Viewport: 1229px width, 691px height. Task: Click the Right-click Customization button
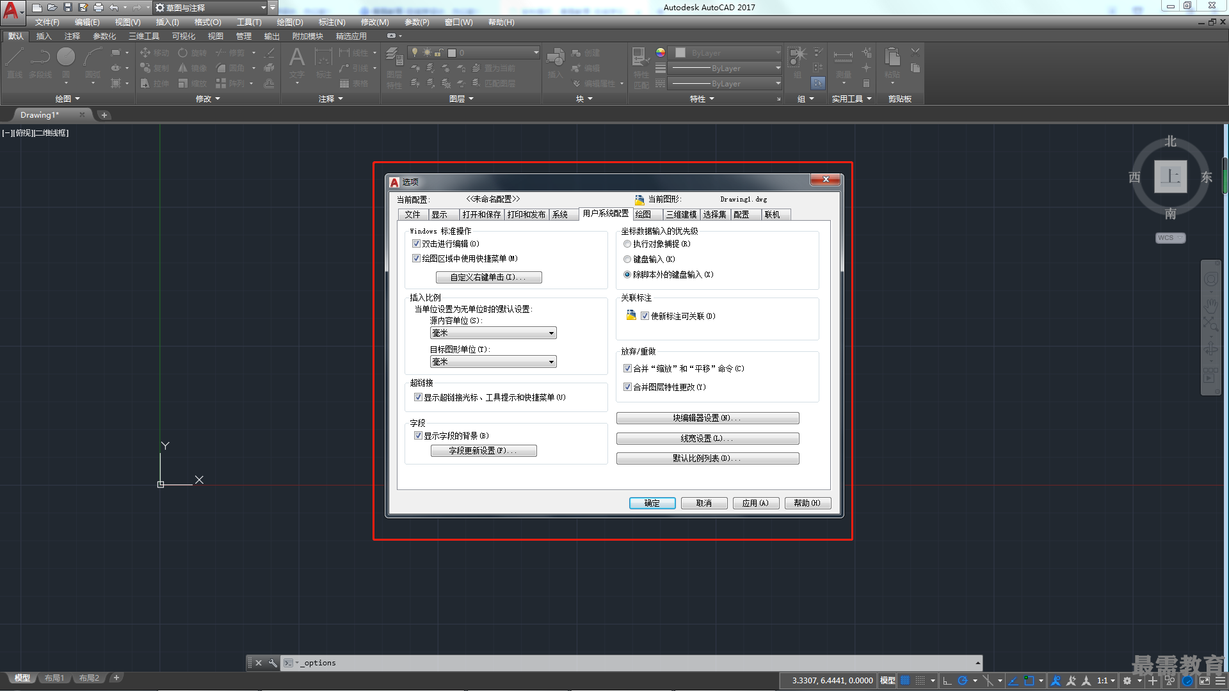coord(489,277)
